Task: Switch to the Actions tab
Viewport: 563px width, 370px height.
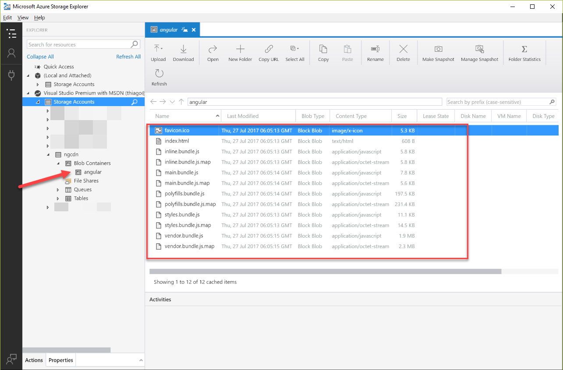Action: click(34, 360)
